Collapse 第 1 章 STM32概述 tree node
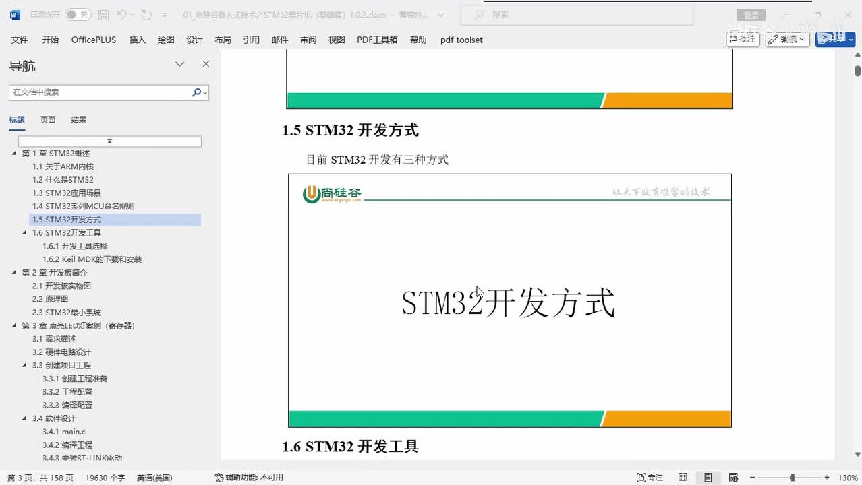862x485 pixels. [14, 154]
